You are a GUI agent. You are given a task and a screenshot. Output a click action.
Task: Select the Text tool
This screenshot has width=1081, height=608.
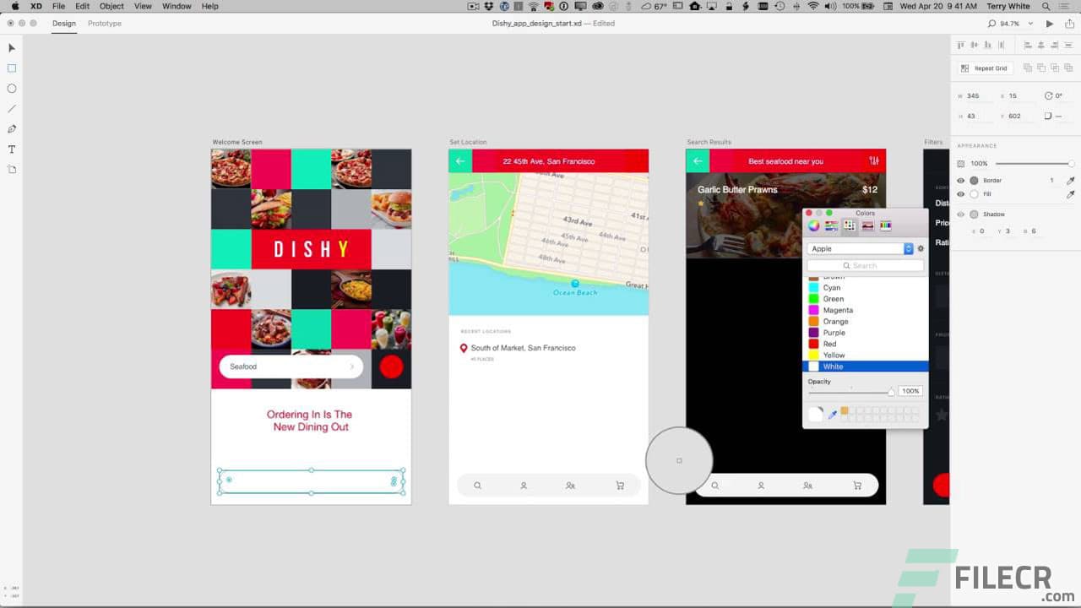pos(11,149)
